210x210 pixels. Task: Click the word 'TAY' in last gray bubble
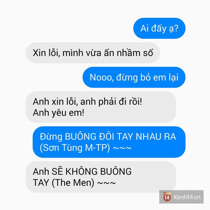click(x=41, y=183)
